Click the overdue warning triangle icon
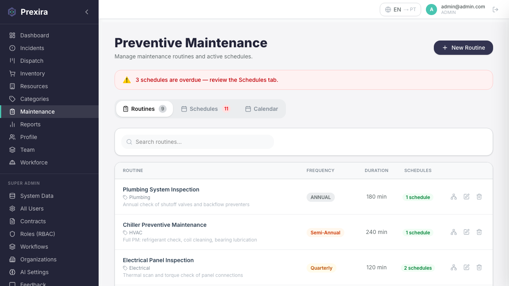509x286 pixels. tap(127, 80)
